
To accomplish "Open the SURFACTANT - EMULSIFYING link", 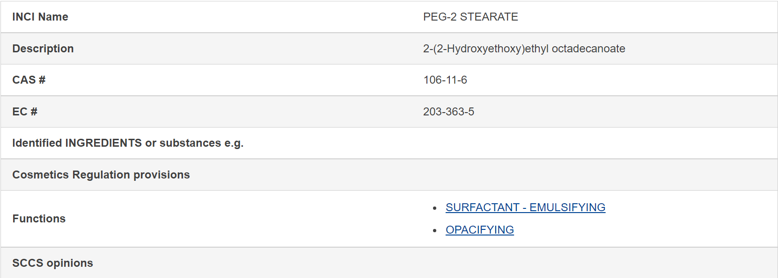I will [x=525, y=207].
